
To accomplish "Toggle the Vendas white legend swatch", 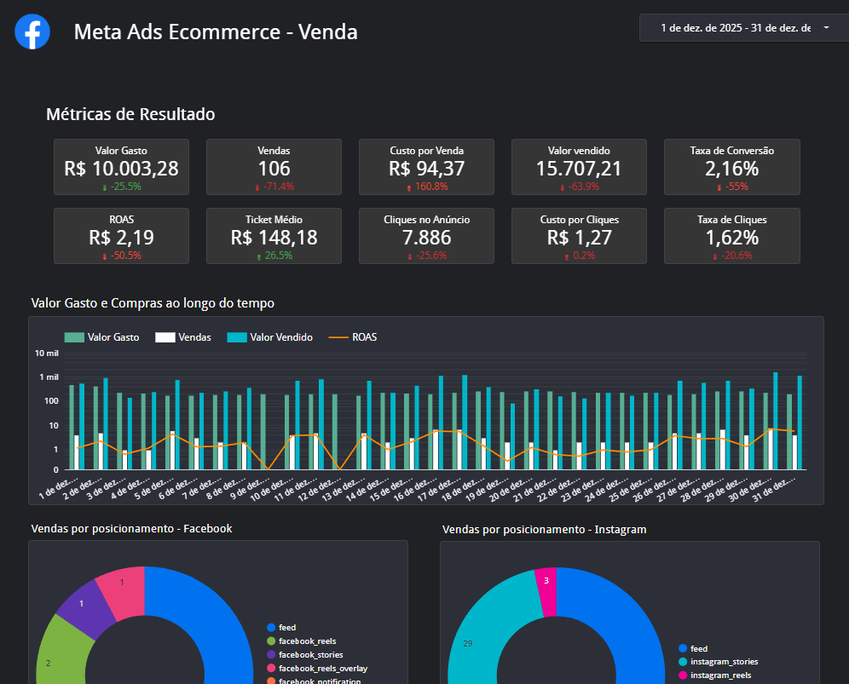I will tap(165, 337).
